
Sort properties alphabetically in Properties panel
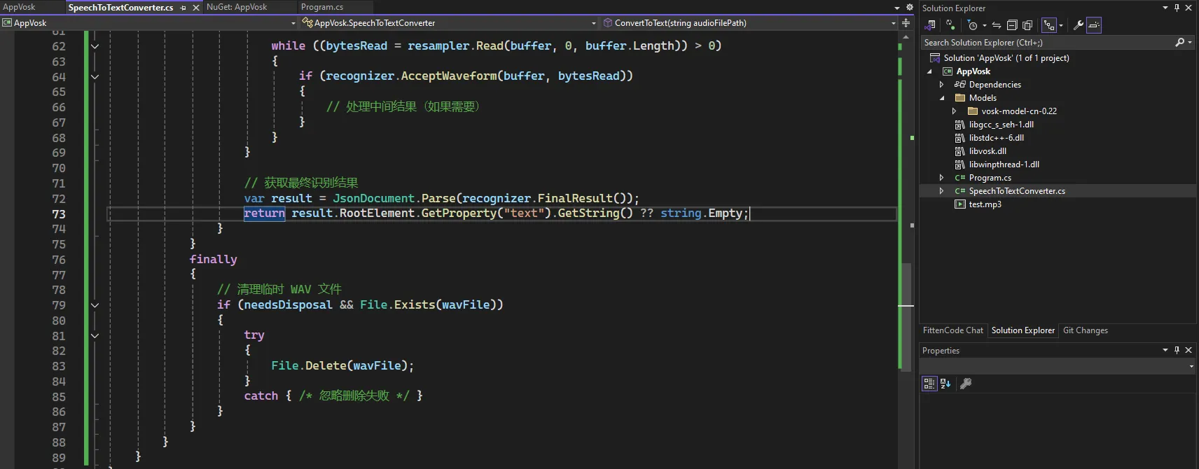pos(945,384)
